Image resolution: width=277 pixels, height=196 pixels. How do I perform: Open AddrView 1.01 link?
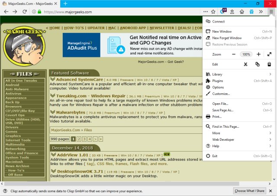(72, 155)
